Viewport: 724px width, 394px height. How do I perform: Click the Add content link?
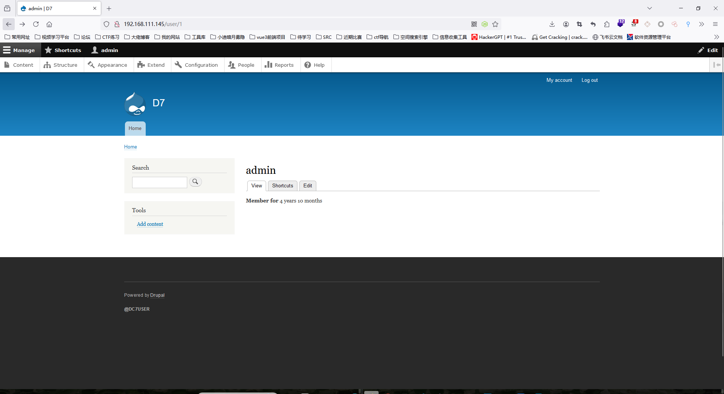click(150, 224)
